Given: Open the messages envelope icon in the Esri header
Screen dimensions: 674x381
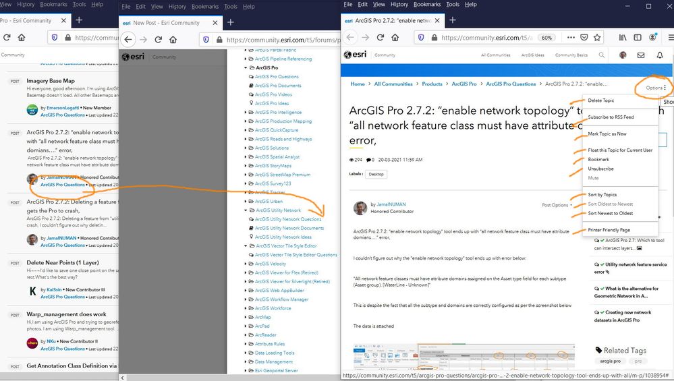Looking at the screenshot, I should tap(640, 55).
